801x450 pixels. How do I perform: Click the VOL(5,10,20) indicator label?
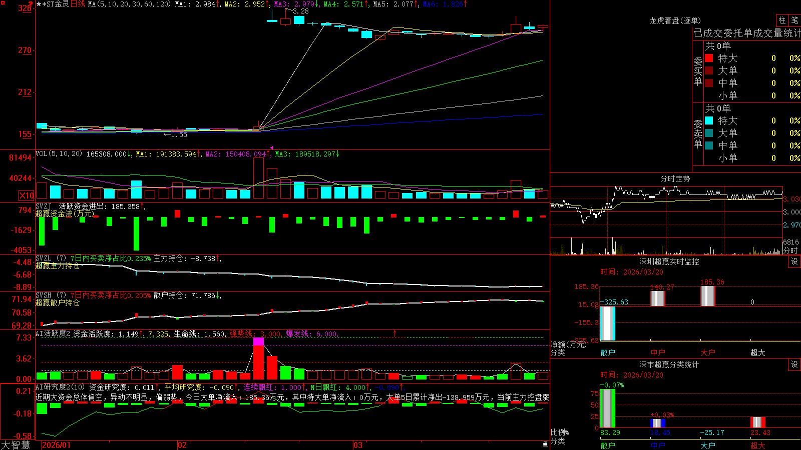(59, 153)
